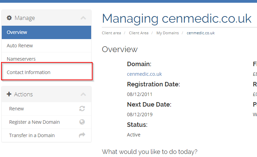The height and width of the screenshot is (157, 257).
Task: Click the Renew refresh arrows icon
Action: point(82,109)
